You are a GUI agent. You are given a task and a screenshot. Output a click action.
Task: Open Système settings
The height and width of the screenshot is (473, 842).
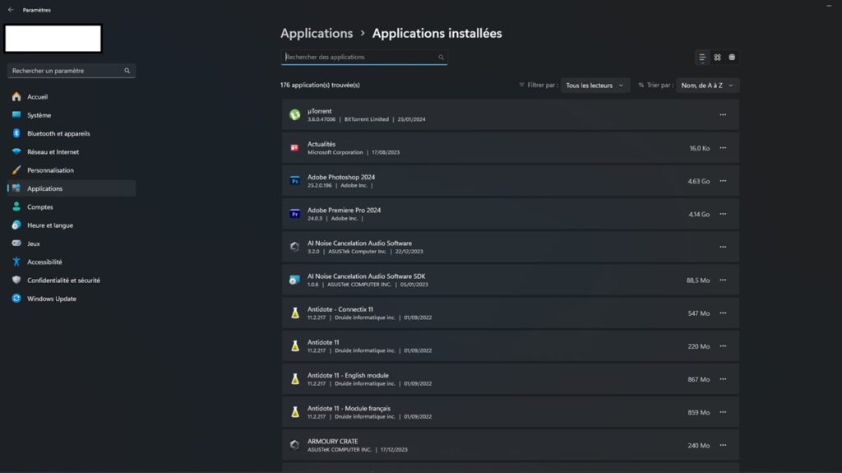click(72, 115)
